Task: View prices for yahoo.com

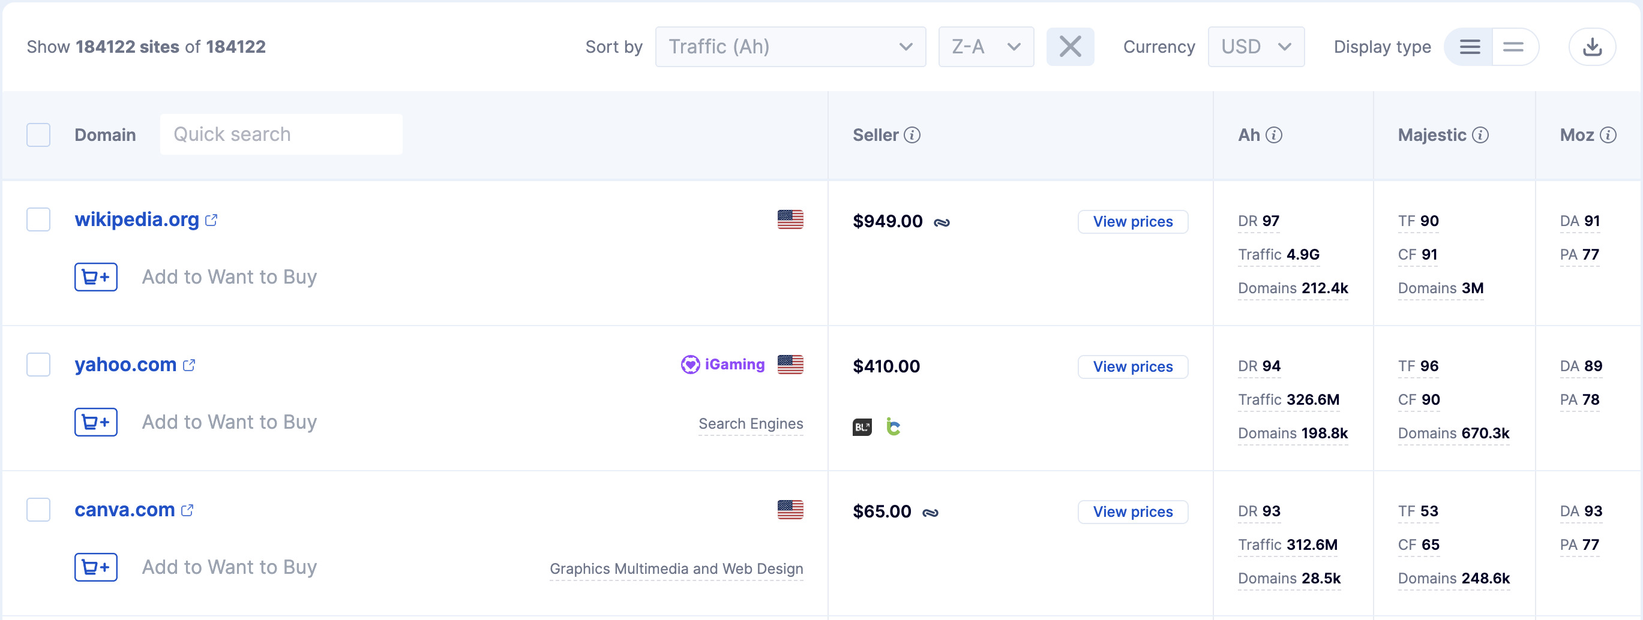Action: (1132, 367)
